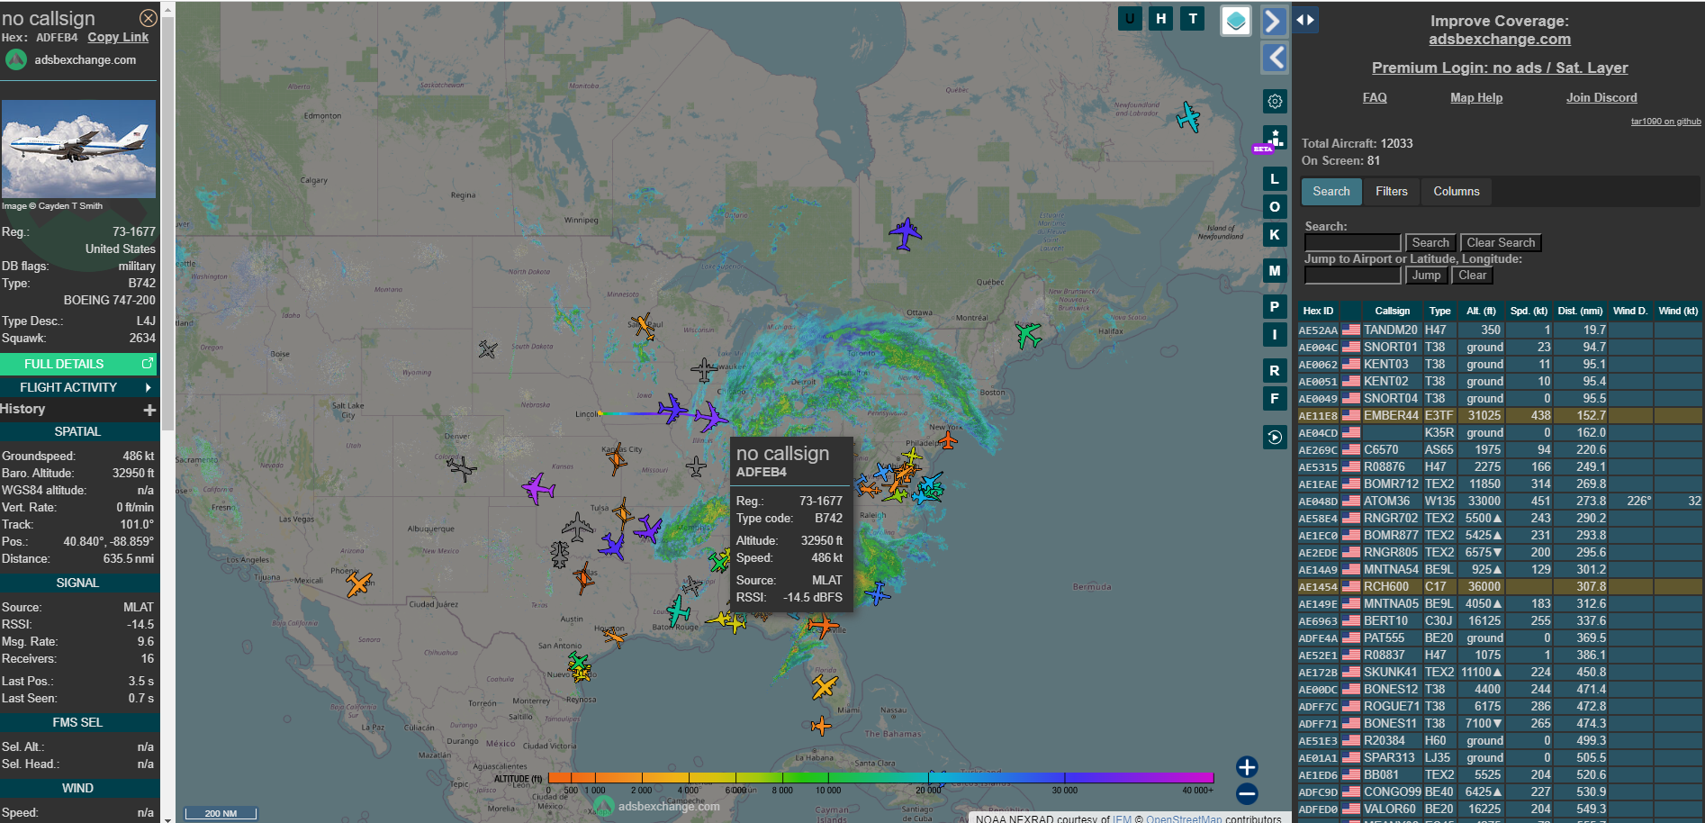Close the selected aircraft info panel

click(149, 18)
